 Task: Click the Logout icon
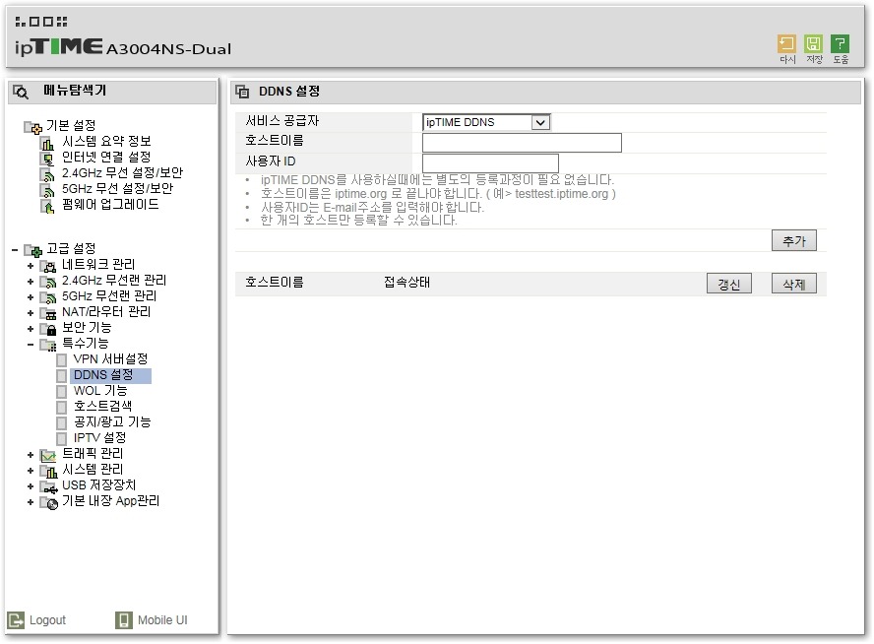(16, 620)
